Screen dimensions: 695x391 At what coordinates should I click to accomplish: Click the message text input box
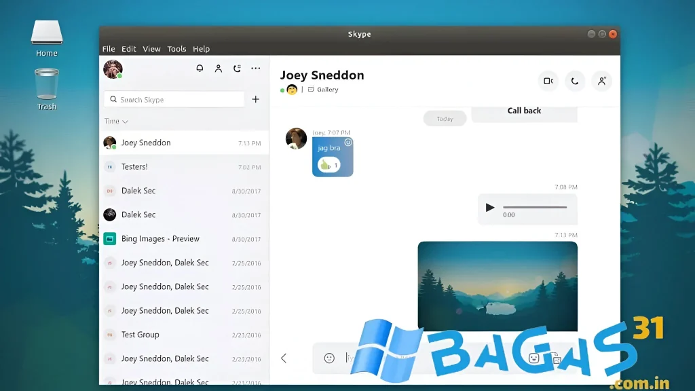pos(445,358)
